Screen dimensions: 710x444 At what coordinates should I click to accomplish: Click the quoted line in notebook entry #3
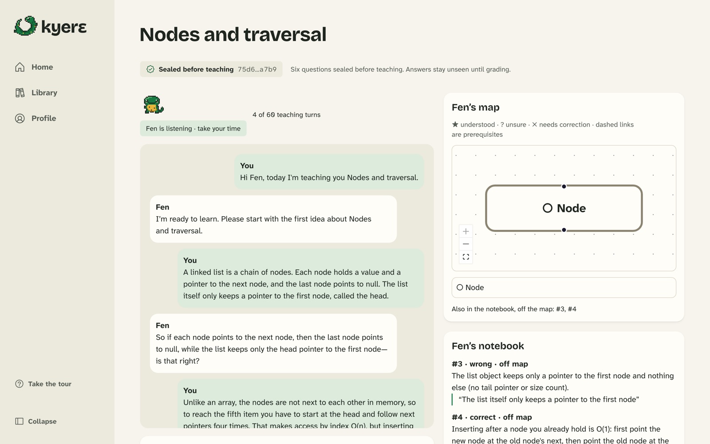(548, 400)
